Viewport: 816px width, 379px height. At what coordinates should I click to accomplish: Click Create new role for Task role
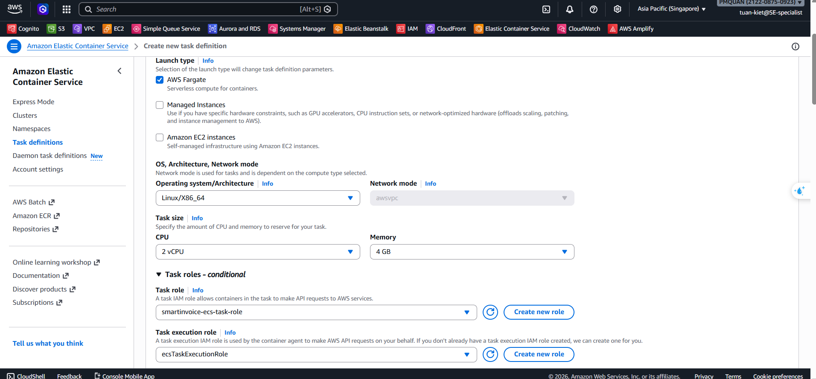(x=539, y=312)
